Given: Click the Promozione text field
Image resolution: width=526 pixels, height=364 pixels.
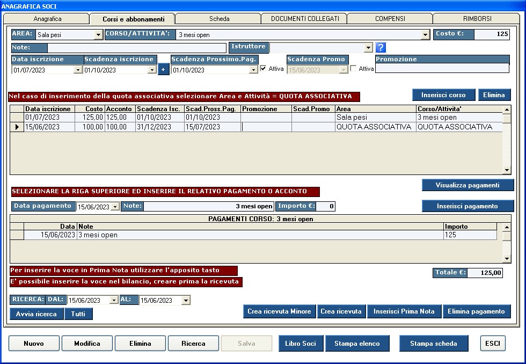Looking at the screenshot, I should [442, 68].
